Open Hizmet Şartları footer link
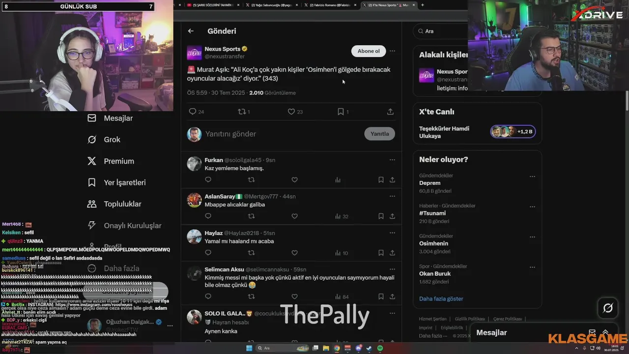 click(x=432, y=319)
